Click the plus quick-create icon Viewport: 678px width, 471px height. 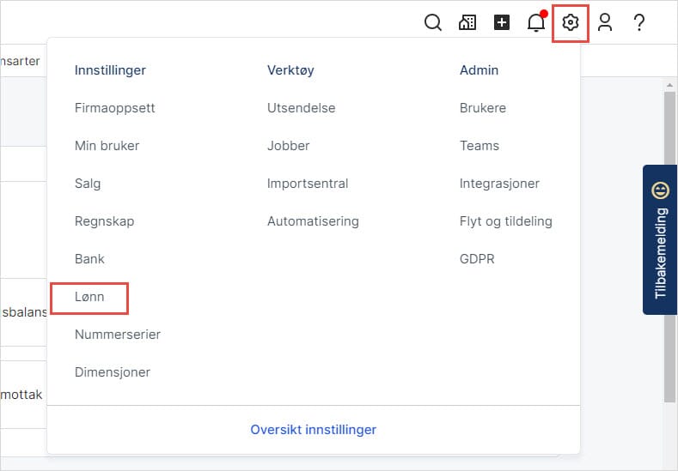point(502,23)
